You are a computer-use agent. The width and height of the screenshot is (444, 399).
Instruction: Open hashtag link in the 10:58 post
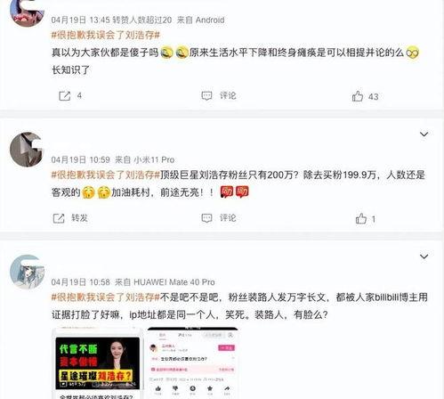(106, 297)
